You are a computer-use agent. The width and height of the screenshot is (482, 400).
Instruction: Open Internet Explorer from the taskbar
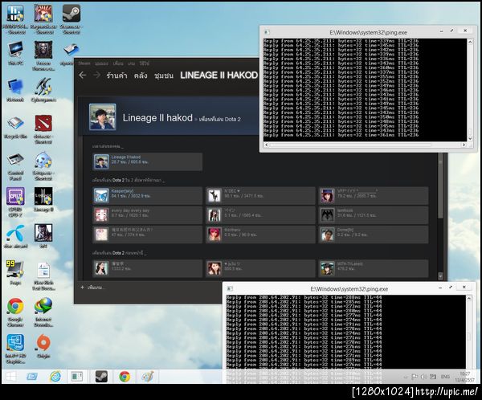(55, 377)
